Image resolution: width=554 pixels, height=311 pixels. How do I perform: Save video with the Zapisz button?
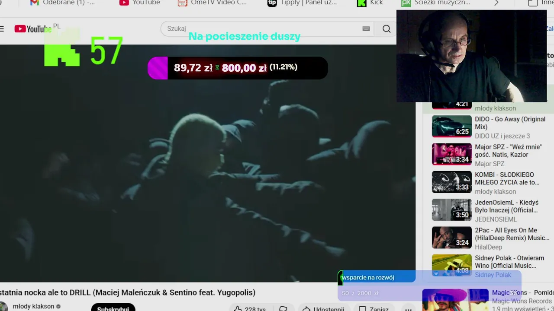(x=374, y=308)
